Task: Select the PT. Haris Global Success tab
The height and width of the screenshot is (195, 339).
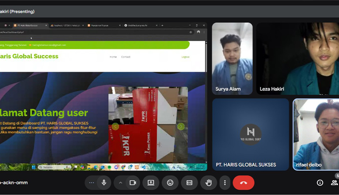Action: pos(28,25)
